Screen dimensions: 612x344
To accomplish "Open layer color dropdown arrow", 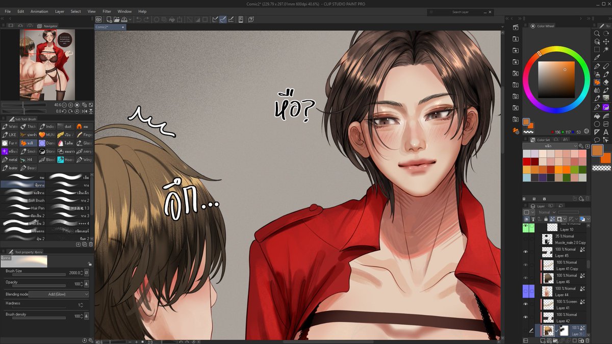I will click(588, 219).
